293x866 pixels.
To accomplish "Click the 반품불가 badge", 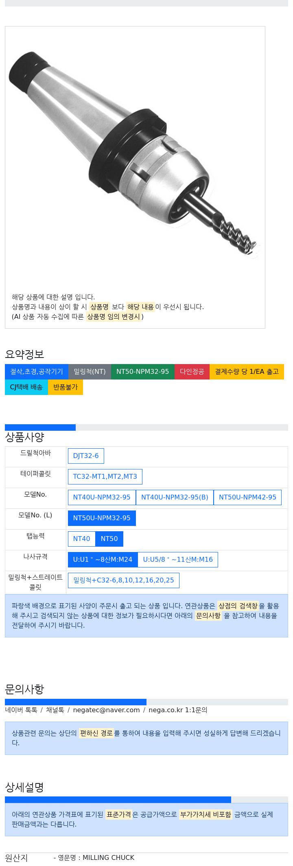I will coord(66,387).
